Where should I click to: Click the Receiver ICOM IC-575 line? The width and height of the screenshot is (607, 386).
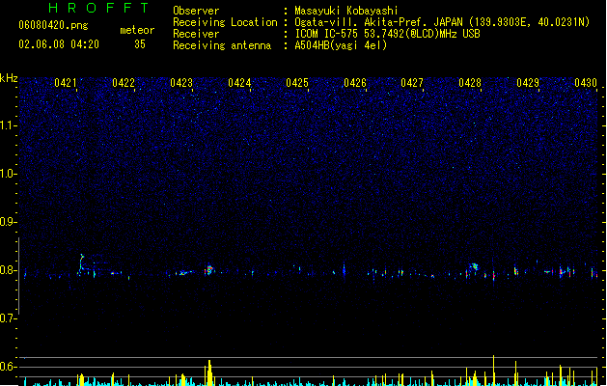388,34
